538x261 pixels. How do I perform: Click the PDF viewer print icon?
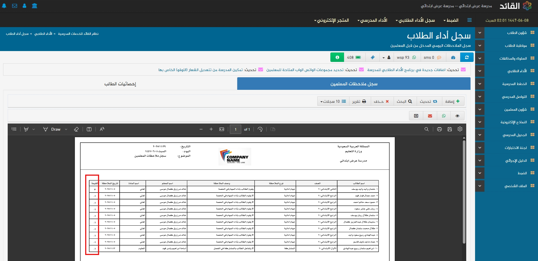439,129
